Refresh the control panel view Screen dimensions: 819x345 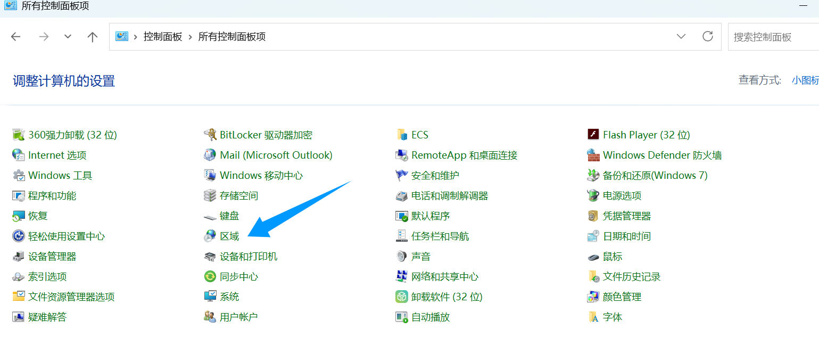(x=708, y=36)
